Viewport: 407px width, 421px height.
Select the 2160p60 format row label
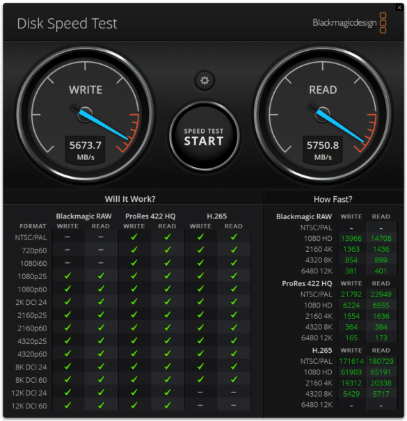click(x=32, y=328)
